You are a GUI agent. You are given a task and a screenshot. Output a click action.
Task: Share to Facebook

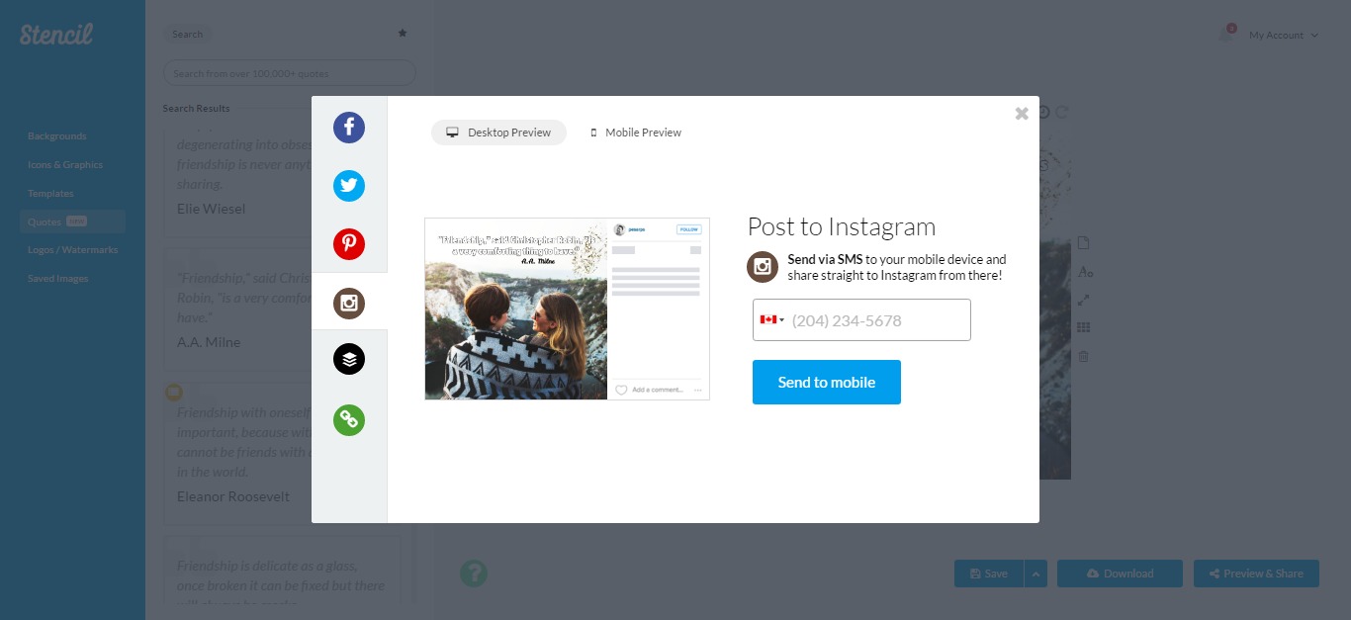tap(348, 127)
